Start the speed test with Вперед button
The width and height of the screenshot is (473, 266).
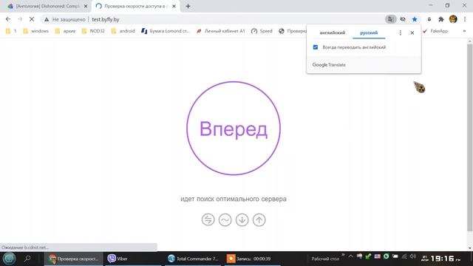pyautogui.click(x=234, y=128)
